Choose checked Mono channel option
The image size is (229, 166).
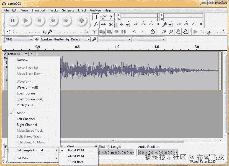[x=34, y=113]
